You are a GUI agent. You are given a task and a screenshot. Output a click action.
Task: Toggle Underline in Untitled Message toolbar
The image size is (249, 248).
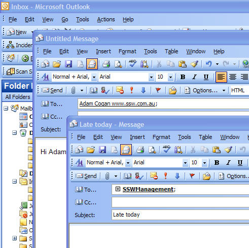(206, 77)
